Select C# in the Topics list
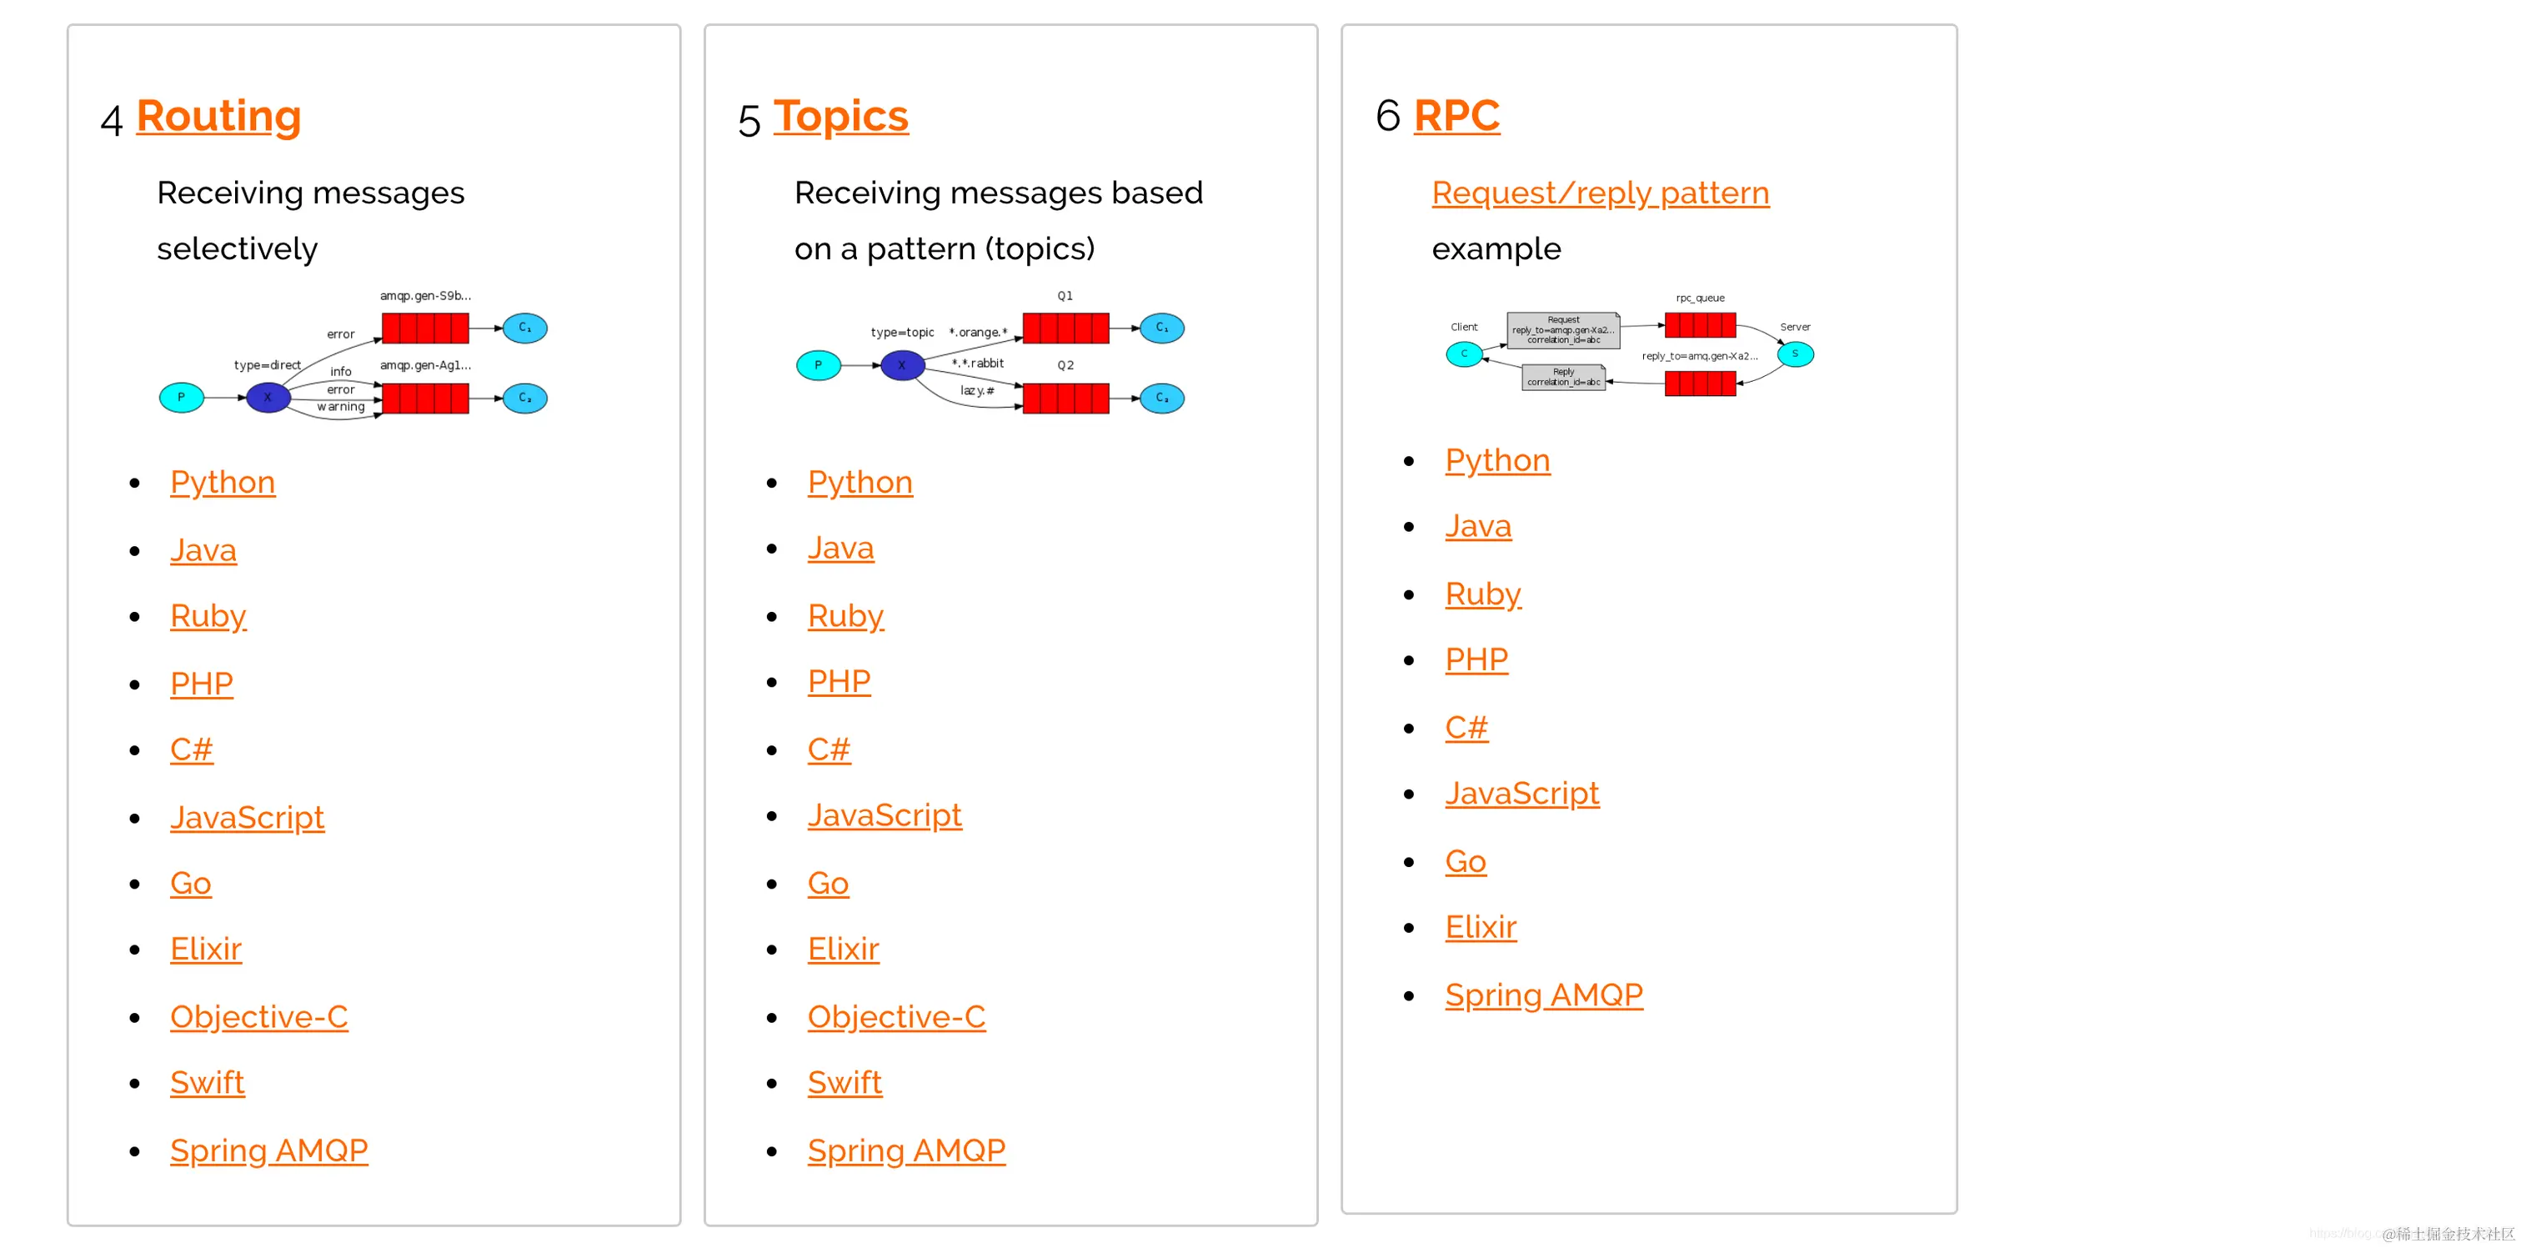This screenshot has width=2521, height=1248. pyautogui.click(x=828, y=749)
